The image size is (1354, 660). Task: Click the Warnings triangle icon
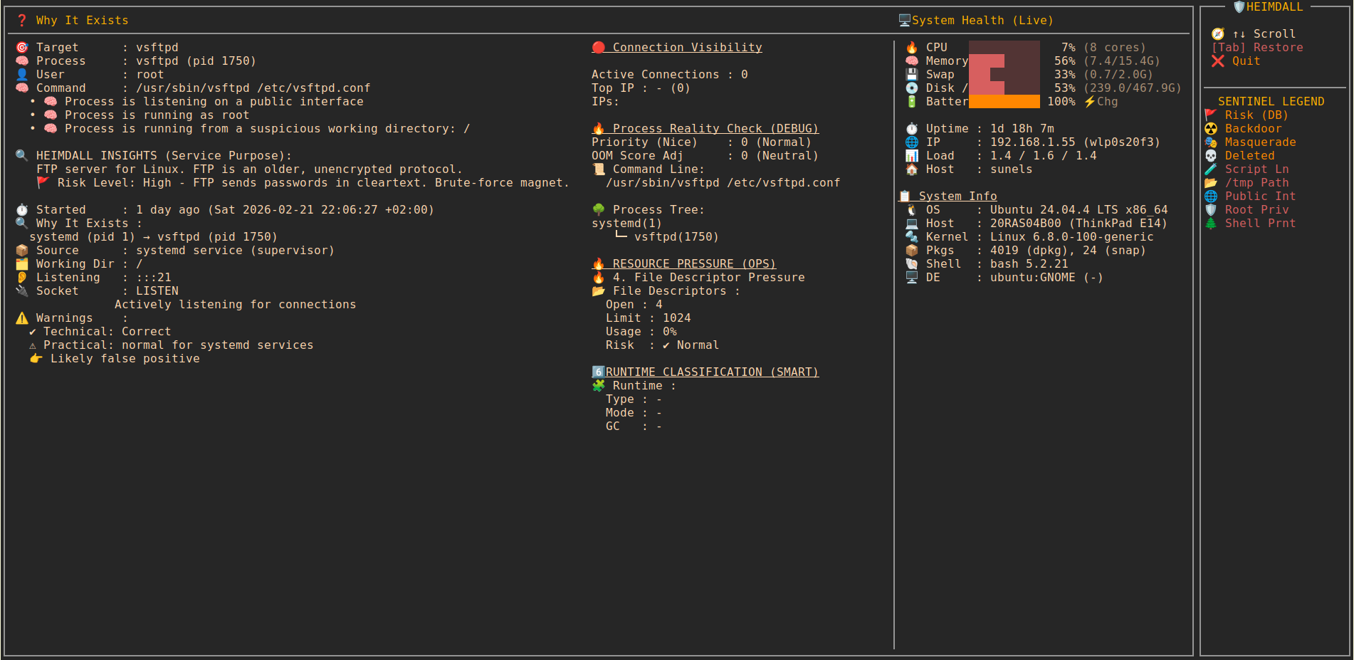(x=22, y=318)
